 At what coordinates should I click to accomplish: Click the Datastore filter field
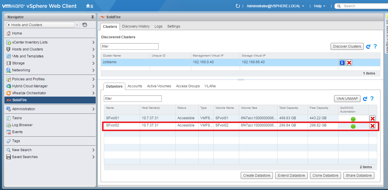pyautogui.click(x=133, y=99)
